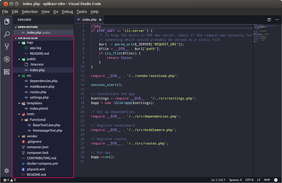Viewport: 282px width, 183px height.
Task: Open the Selection menu
Action: (30, 12)
